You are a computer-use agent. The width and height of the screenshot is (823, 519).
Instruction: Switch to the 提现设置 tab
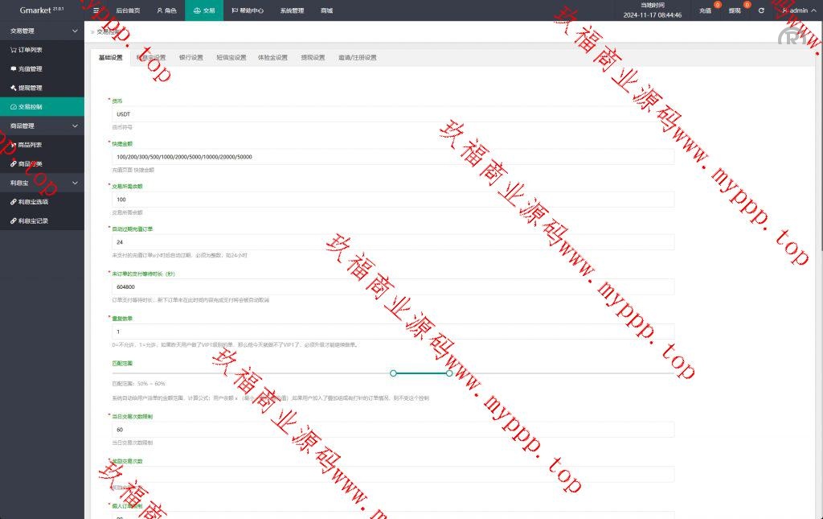pos(313,58)
